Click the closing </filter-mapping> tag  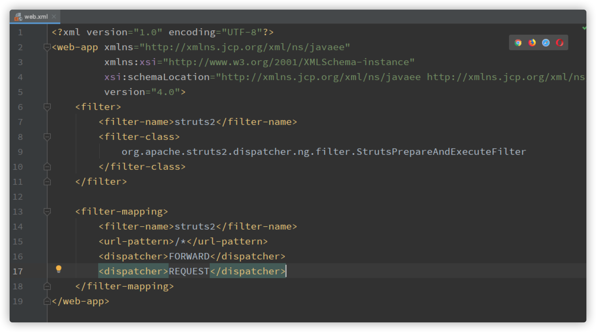click(x=125, y=286)
